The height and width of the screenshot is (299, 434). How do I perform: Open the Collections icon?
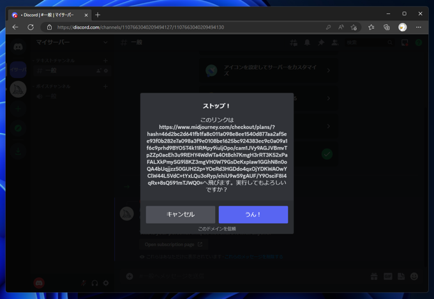[x=387, y=27]
